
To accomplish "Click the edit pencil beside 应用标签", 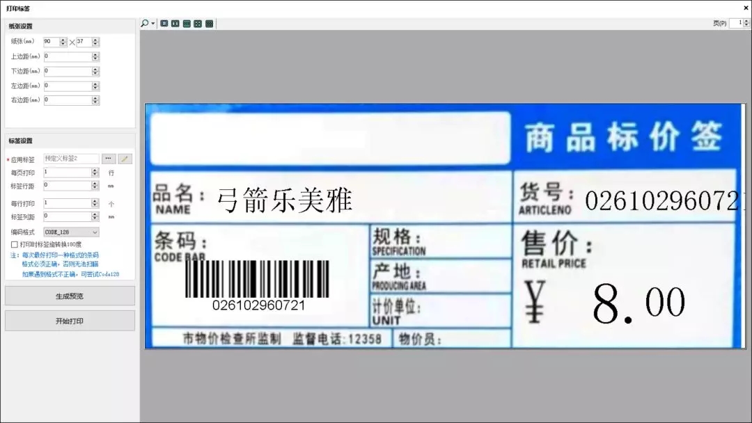I will click(x=125, y=159).
